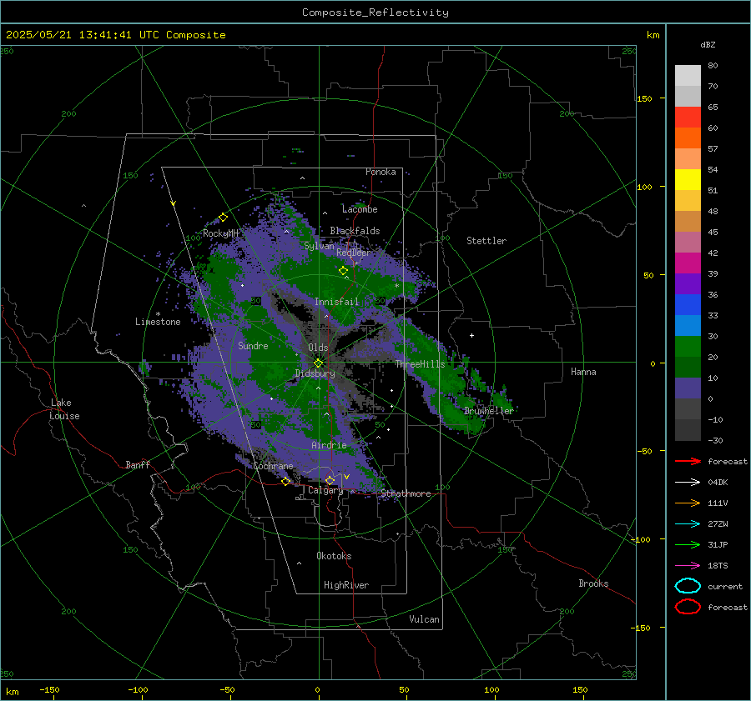Click the Calgary map label
The height and width of the screenshot is (701, 751).
tap(325, 490)
